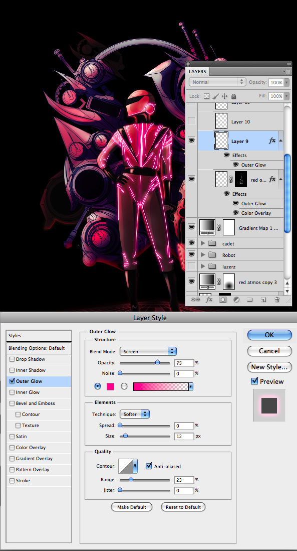Select the solid color radio button

click(x=98, y=386)
